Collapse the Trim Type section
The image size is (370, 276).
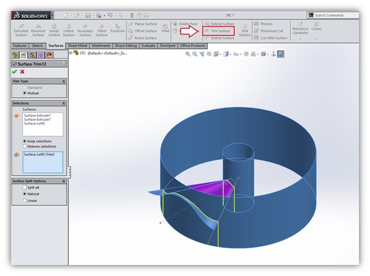pos(63,81)
